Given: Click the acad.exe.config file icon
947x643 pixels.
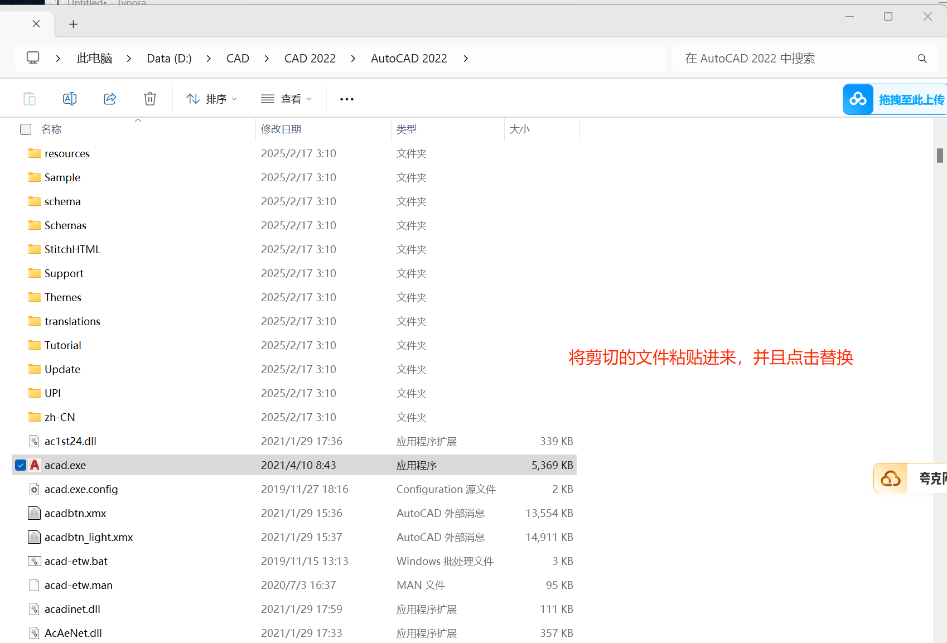Looking at the screenshot, I should 35,489.
